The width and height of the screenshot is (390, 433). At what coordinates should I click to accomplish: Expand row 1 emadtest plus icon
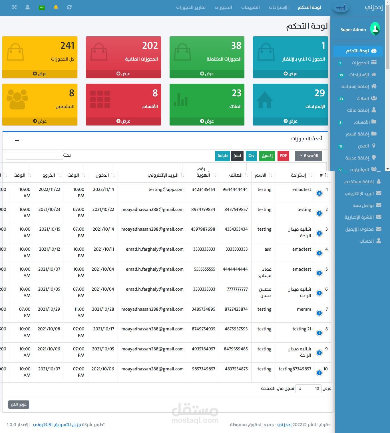pos(319,193)
